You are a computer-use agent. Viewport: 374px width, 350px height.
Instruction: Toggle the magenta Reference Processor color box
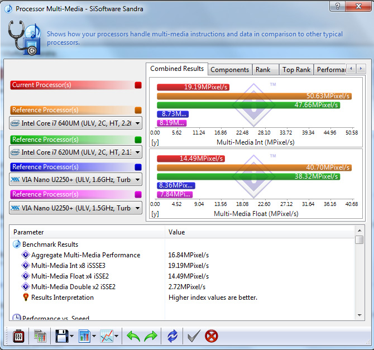click(138, 194)
